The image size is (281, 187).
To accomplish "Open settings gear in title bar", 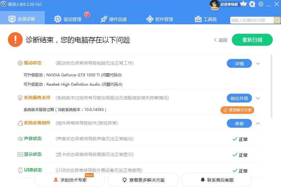I will pyautogui.click(x=261, y=4).
